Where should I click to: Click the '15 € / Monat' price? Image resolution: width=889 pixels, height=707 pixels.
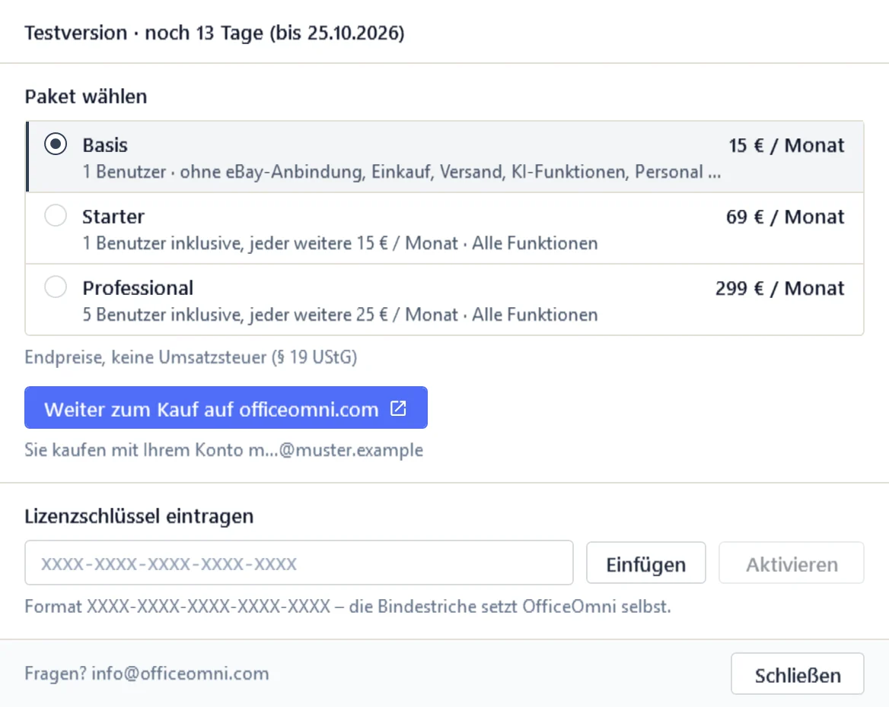tap(786, 146)
